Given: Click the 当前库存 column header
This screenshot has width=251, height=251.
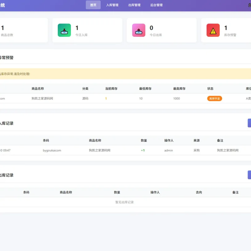Looking at the screenshot, I should coord(111,88).
